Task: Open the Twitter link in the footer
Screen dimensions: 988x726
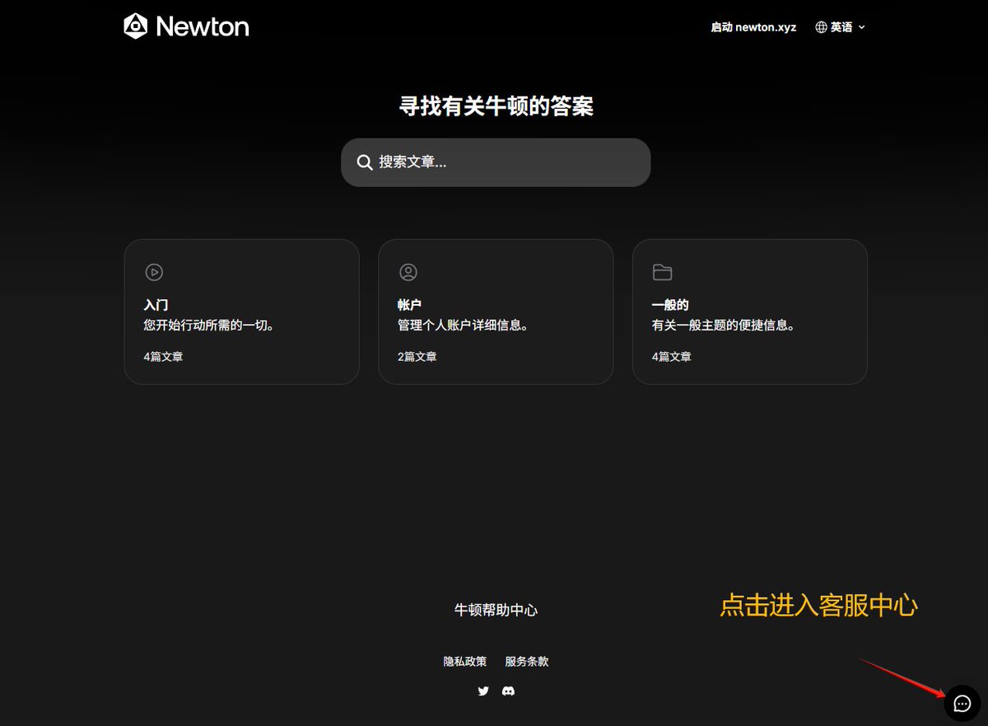Action: 483,691
